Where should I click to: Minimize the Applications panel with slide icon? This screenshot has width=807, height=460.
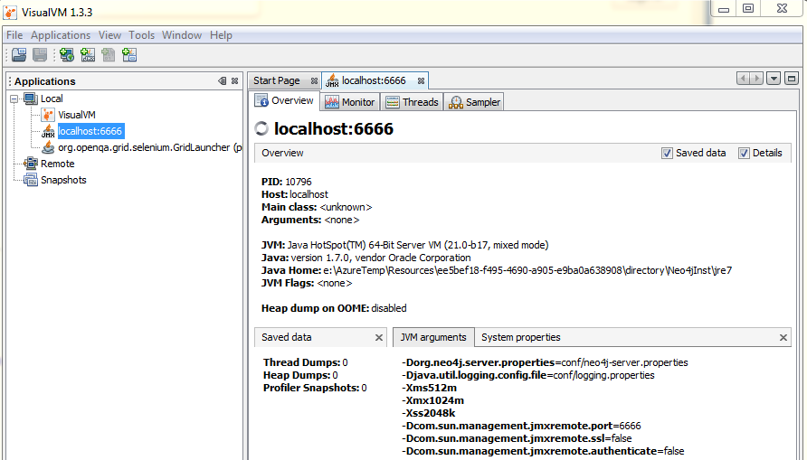tap(223, 81)
